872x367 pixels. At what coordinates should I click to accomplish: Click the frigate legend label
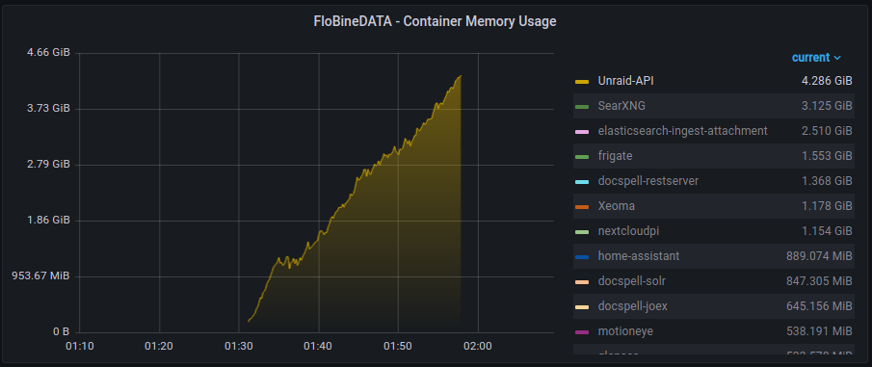coord(615,156)
